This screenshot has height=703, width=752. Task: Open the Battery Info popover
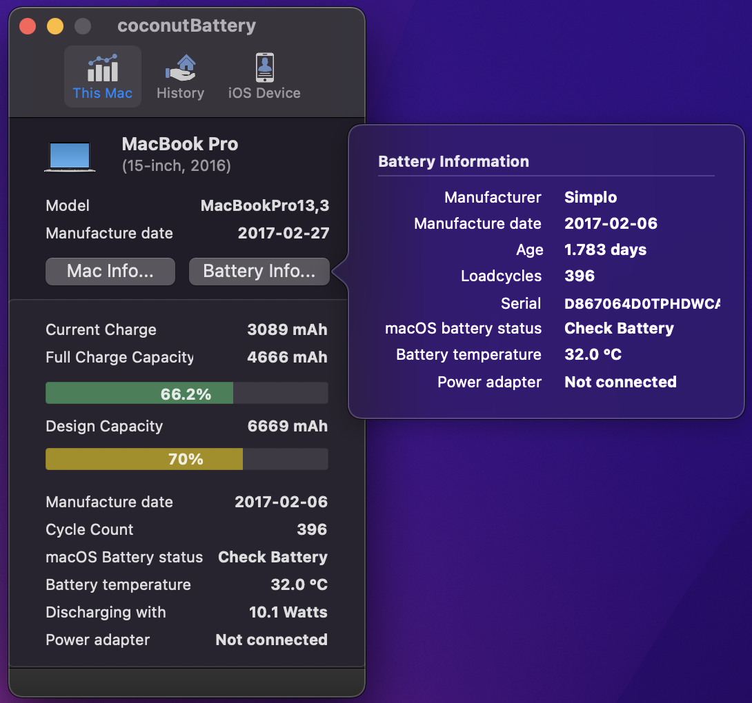(x=259, y=271)
